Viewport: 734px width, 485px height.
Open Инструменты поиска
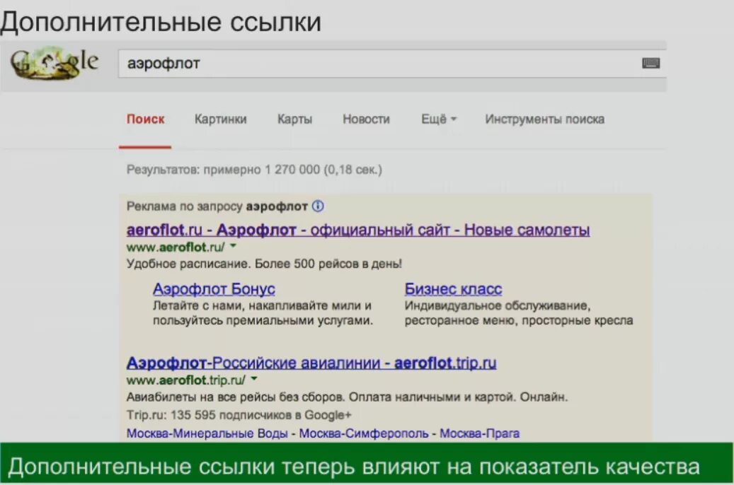544,119
